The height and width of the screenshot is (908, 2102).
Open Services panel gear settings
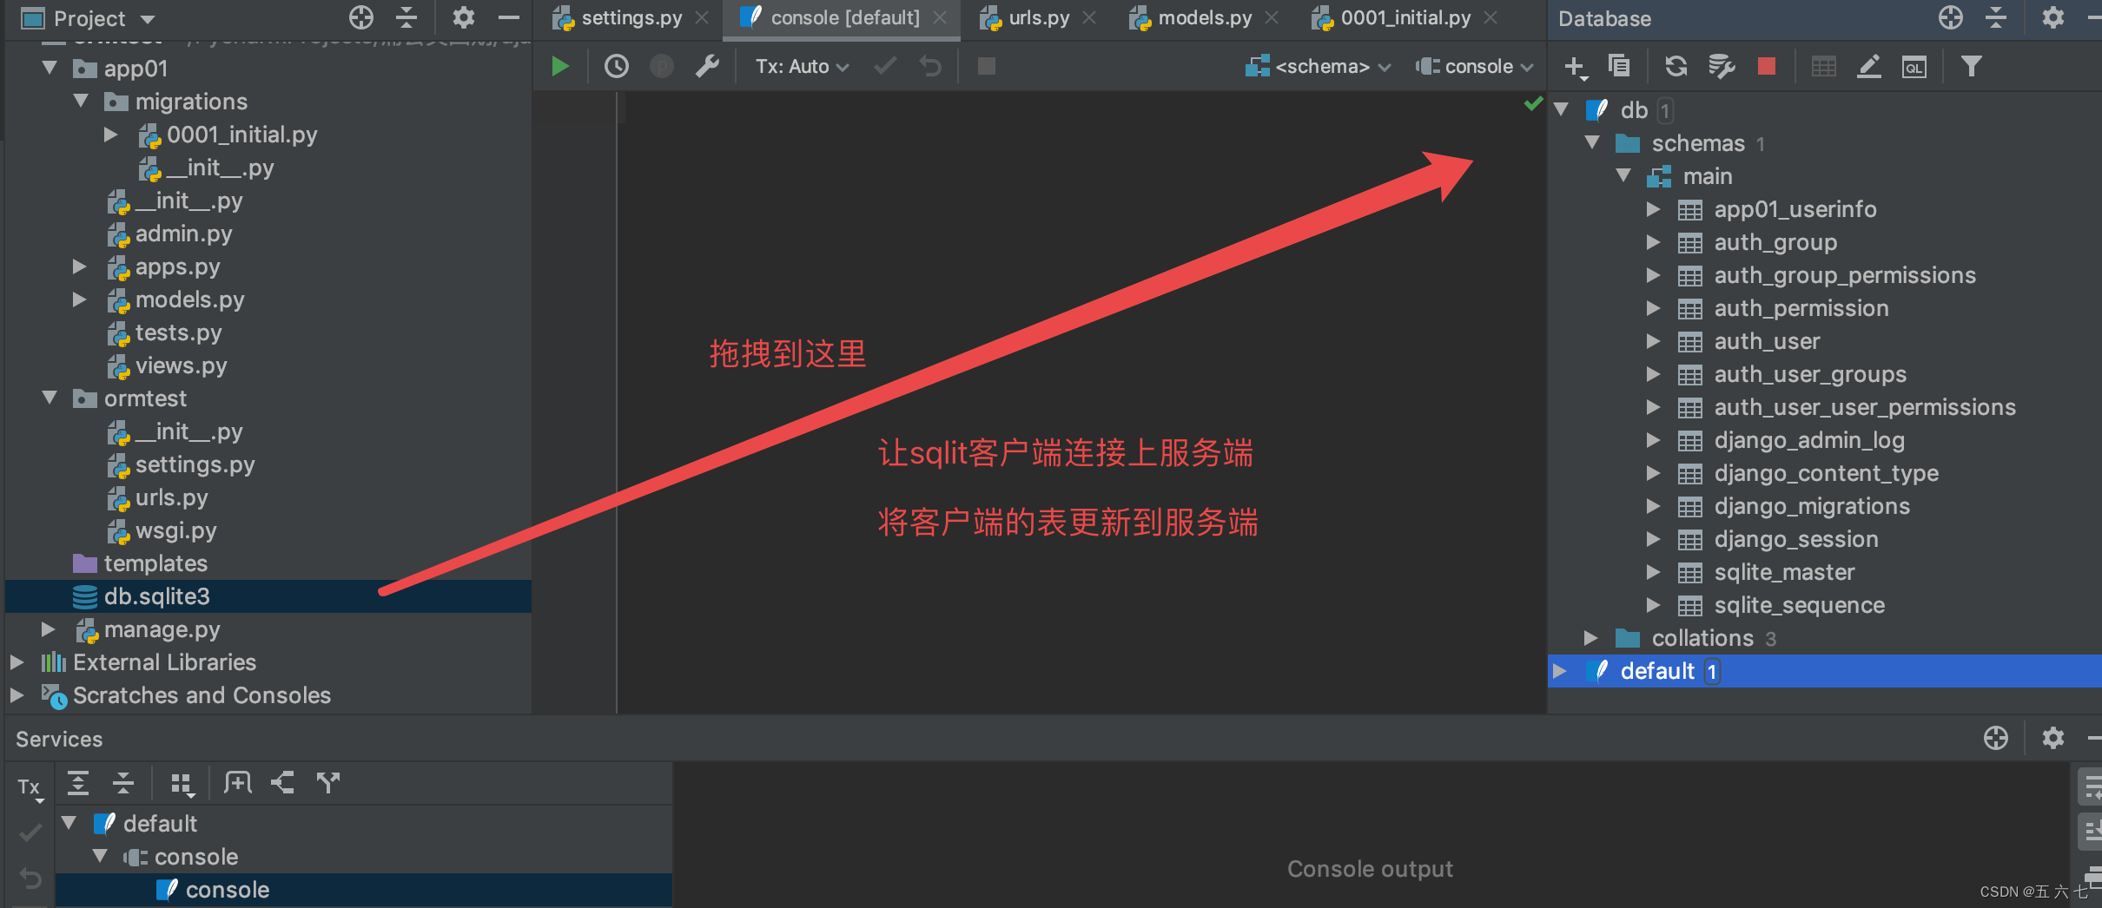[2053, 738]
